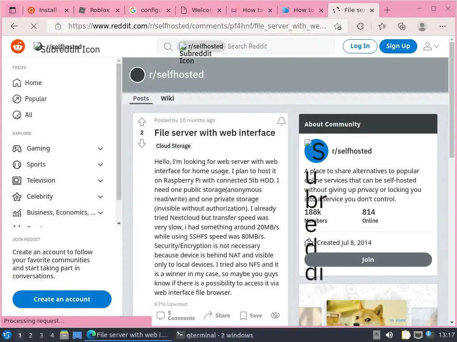457x342 pixels.
Task: Switch to the Welcome browser tab
Action: pos(201,10)
